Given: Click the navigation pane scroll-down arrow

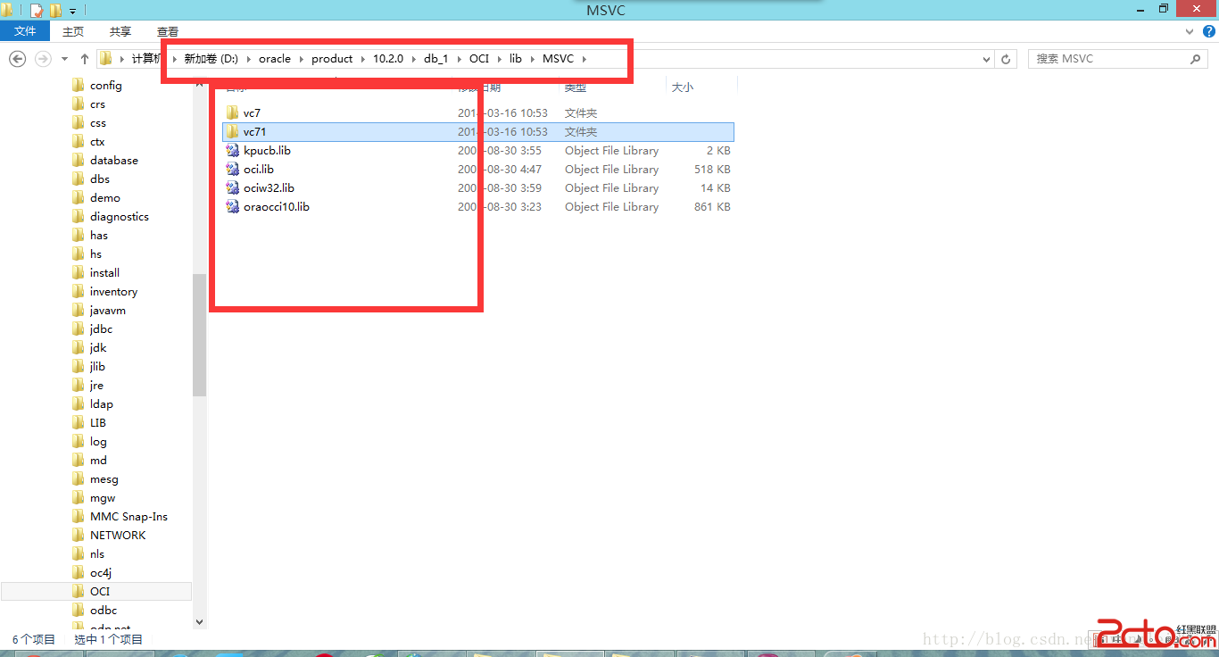Looking at the screenshot, I should tap(199, 622).
